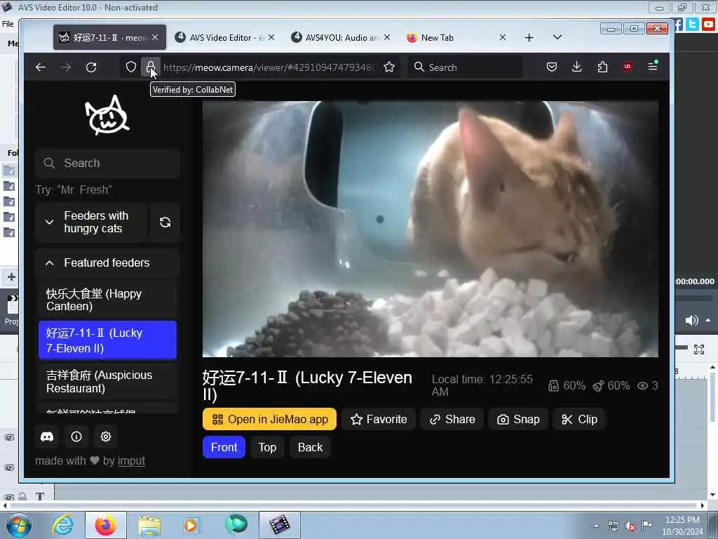Image resolution: width=718 pixels, height=539 pixels.
Task: Click the URL address bar
Action: (269, 67)
